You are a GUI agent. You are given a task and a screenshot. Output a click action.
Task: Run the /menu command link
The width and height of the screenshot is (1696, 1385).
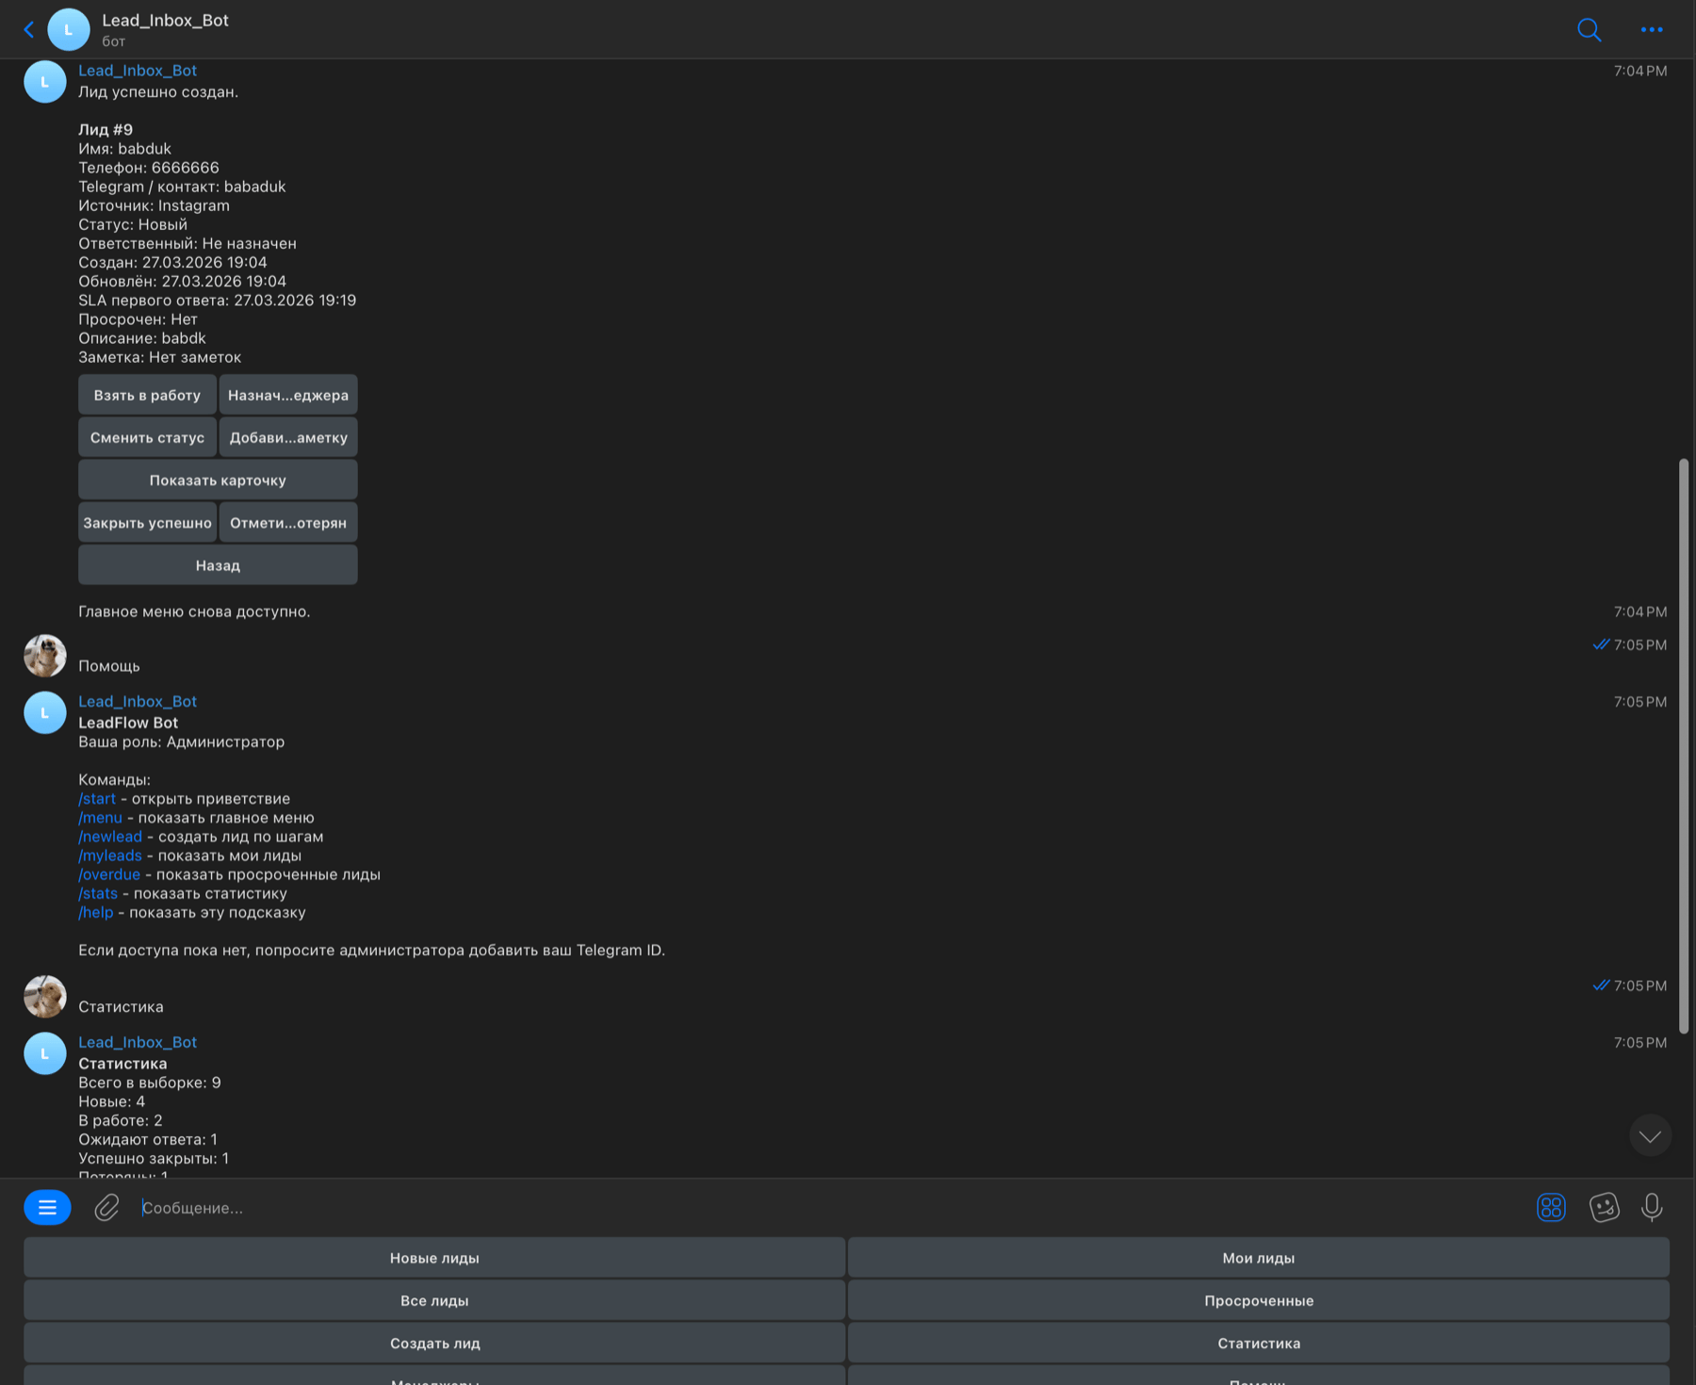(x=100, y=818)
